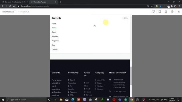Click the THEMESLAB logo
The height and width of the screenshot is (102, 182).
tap(8, 12)
